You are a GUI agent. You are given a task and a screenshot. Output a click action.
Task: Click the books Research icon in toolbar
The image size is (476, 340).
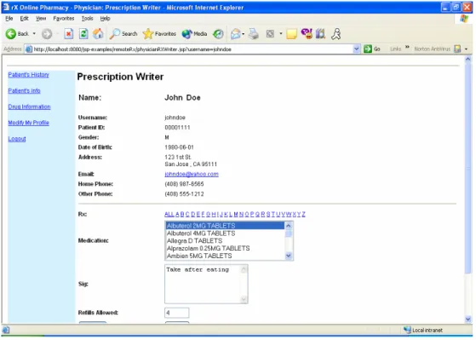tap(320, 34)
